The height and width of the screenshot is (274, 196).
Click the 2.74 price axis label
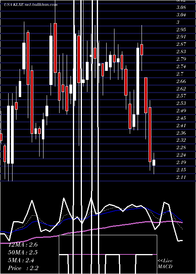(x=181, y=67)
